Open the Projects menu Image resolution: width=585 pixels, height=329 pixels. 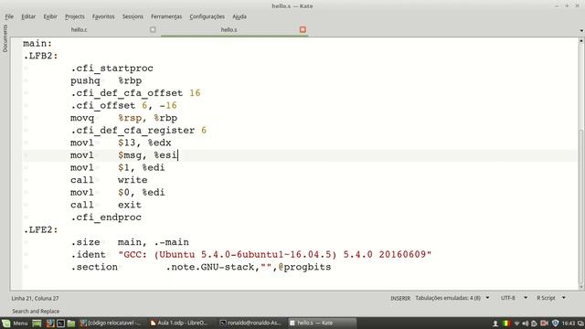(x=75, y=16)
